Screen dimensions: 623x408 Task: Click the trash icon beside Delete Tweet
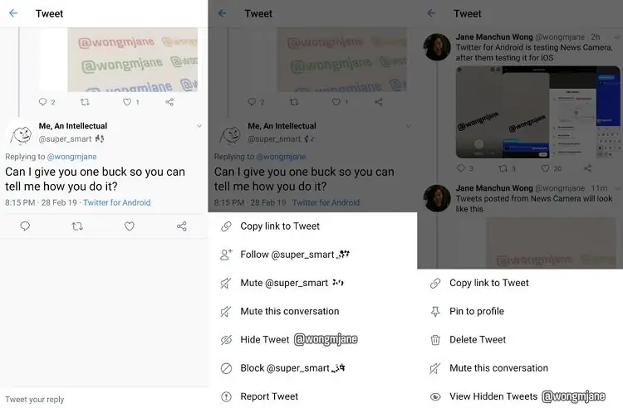click(435, 340)
